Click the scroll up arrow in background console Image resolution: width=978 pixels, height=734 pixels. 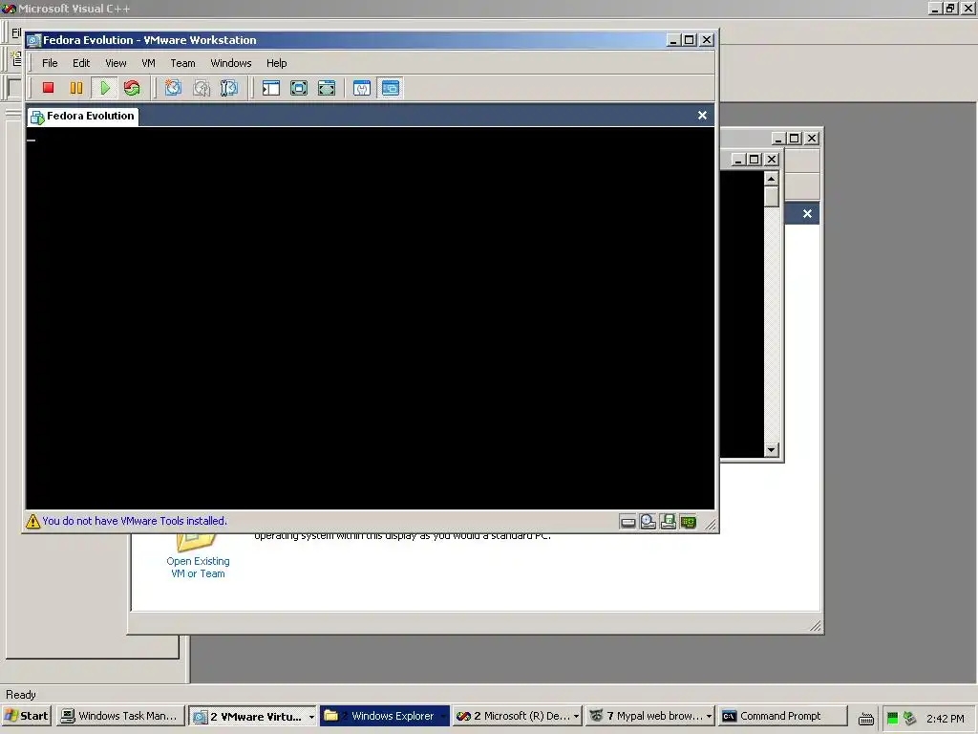(x=772, y=179)
